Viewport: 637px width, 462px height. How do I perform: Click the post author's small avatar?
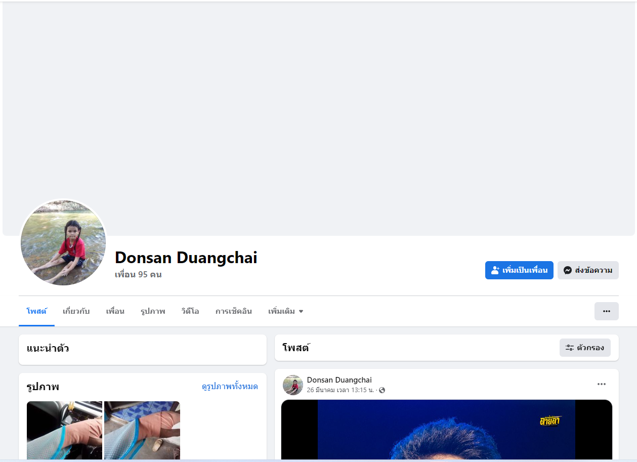tap(293, 385)
